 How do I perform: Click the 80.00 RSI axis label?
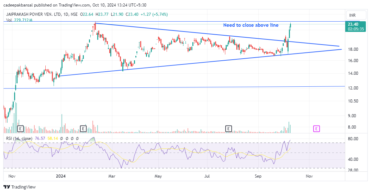(353, 139)
